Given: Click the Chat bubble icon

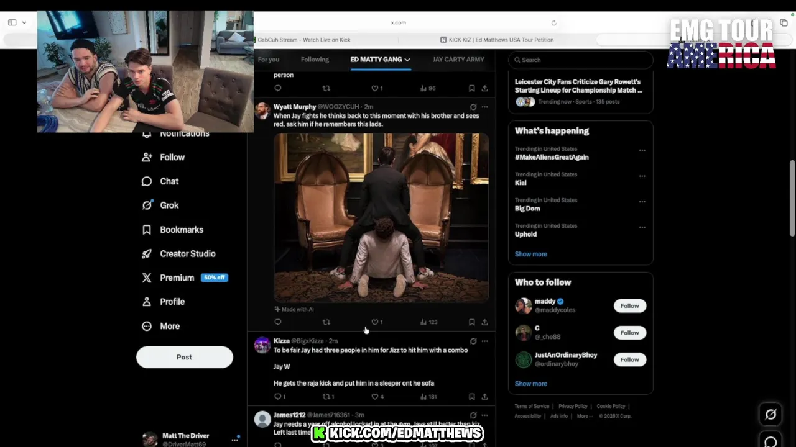Looking at the screenshot, I should coord(147,181).
